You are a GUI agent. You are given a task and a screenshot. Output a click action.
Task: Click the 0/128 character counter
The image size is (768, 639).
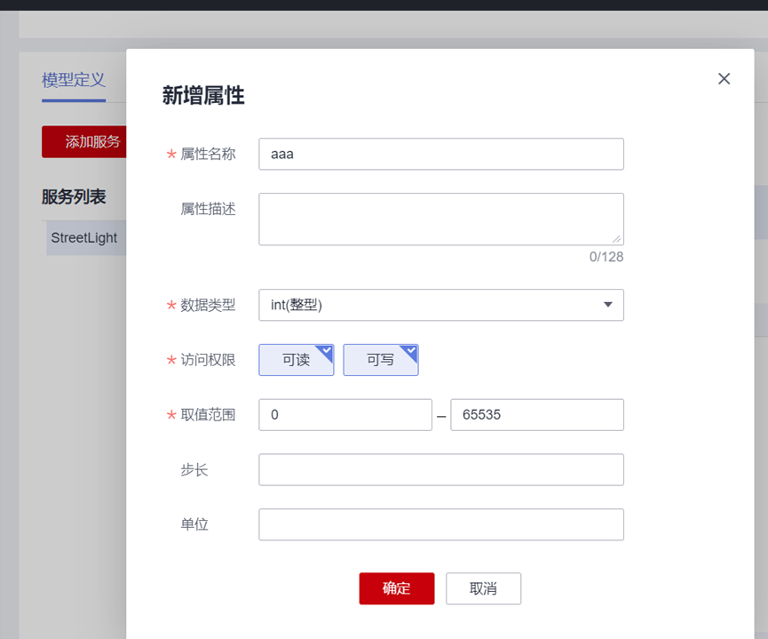[x=606, y=257]
